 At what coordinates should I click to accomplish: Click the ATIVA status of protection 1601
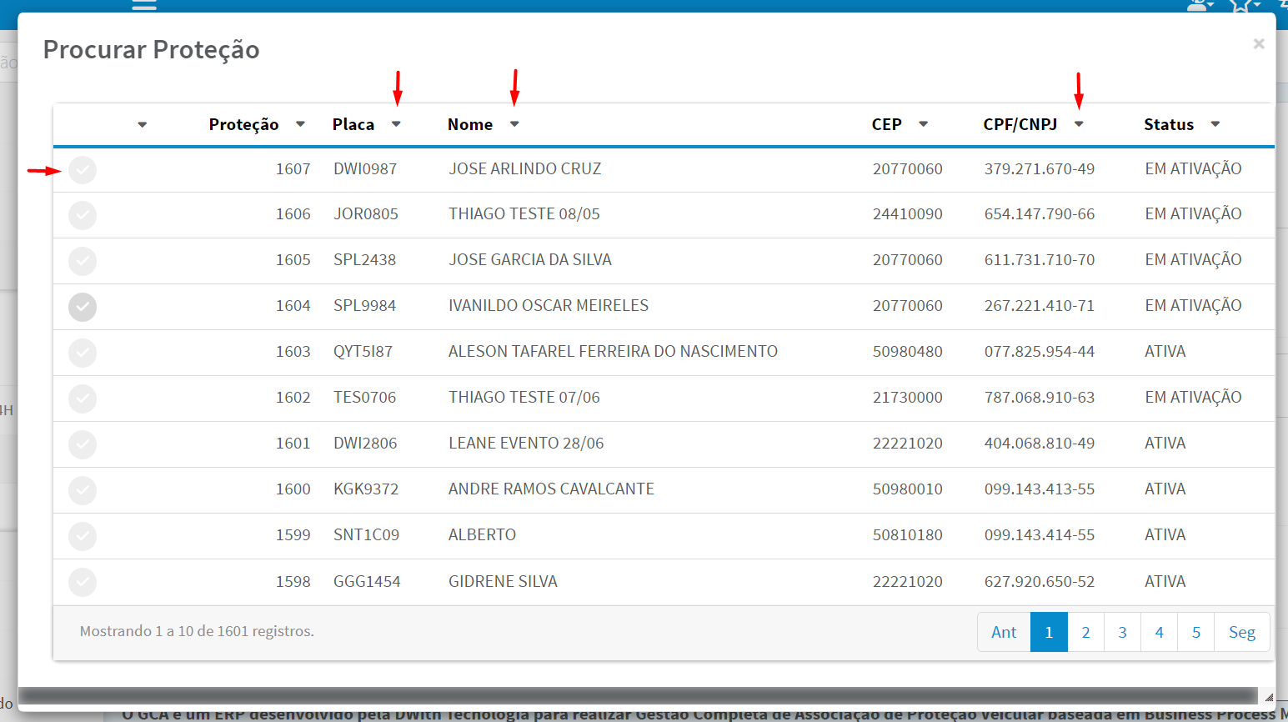click(x=1165, y=444)
